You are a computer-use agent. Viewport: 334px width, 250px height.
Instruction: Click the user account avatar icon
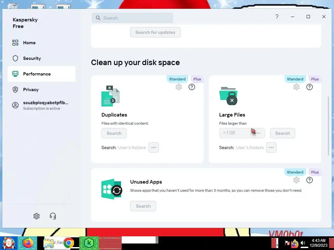[15, 105]
